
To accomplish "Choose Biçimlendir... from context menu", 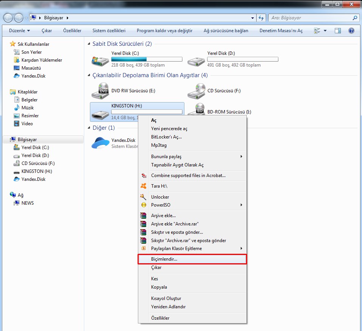I will (164, 259).
